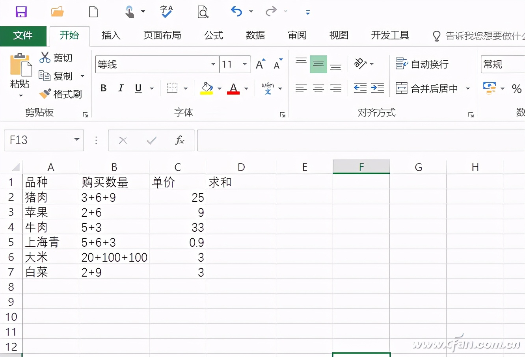
Task: Apply cell borders icon
Action: pyautogui.click(x=172, y=88)
